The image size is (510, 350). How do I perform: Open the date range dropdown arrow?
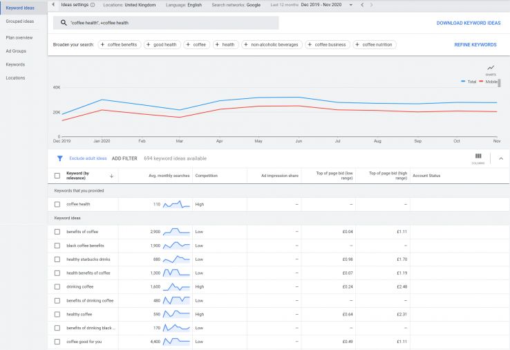[350, 5]
